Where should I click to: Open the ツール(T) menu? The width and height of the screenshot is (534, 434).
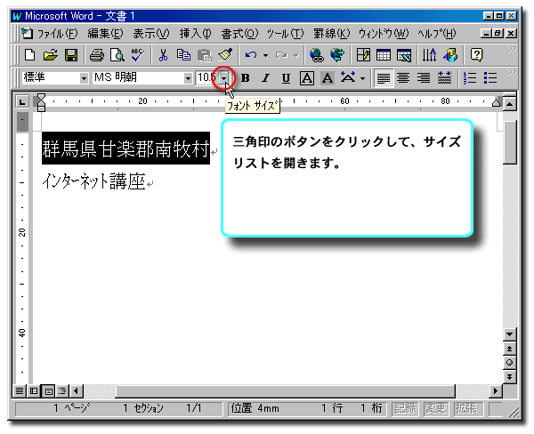pyautogui.click(x=285, y=34)
